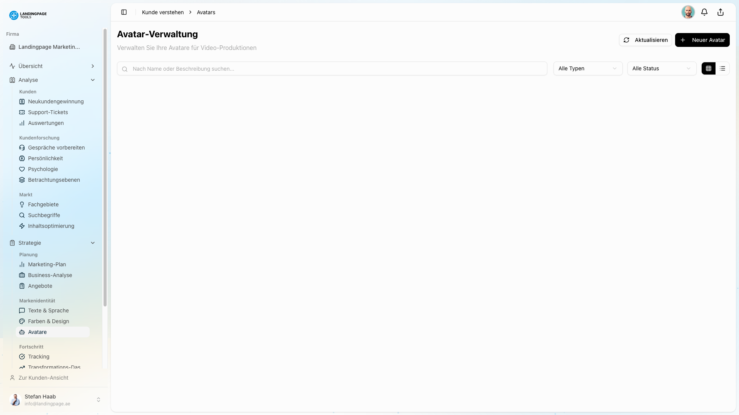Select Avatare in the sidebar
This screenshot has width=739, height=415.
click(x=37, y=332)
